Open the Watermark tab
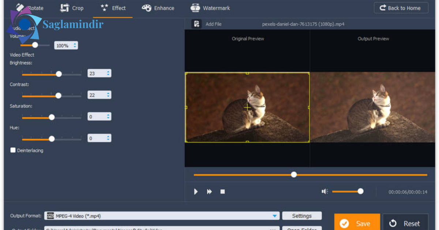The width and height of the screenshot is (439, 230). point(210,8)
